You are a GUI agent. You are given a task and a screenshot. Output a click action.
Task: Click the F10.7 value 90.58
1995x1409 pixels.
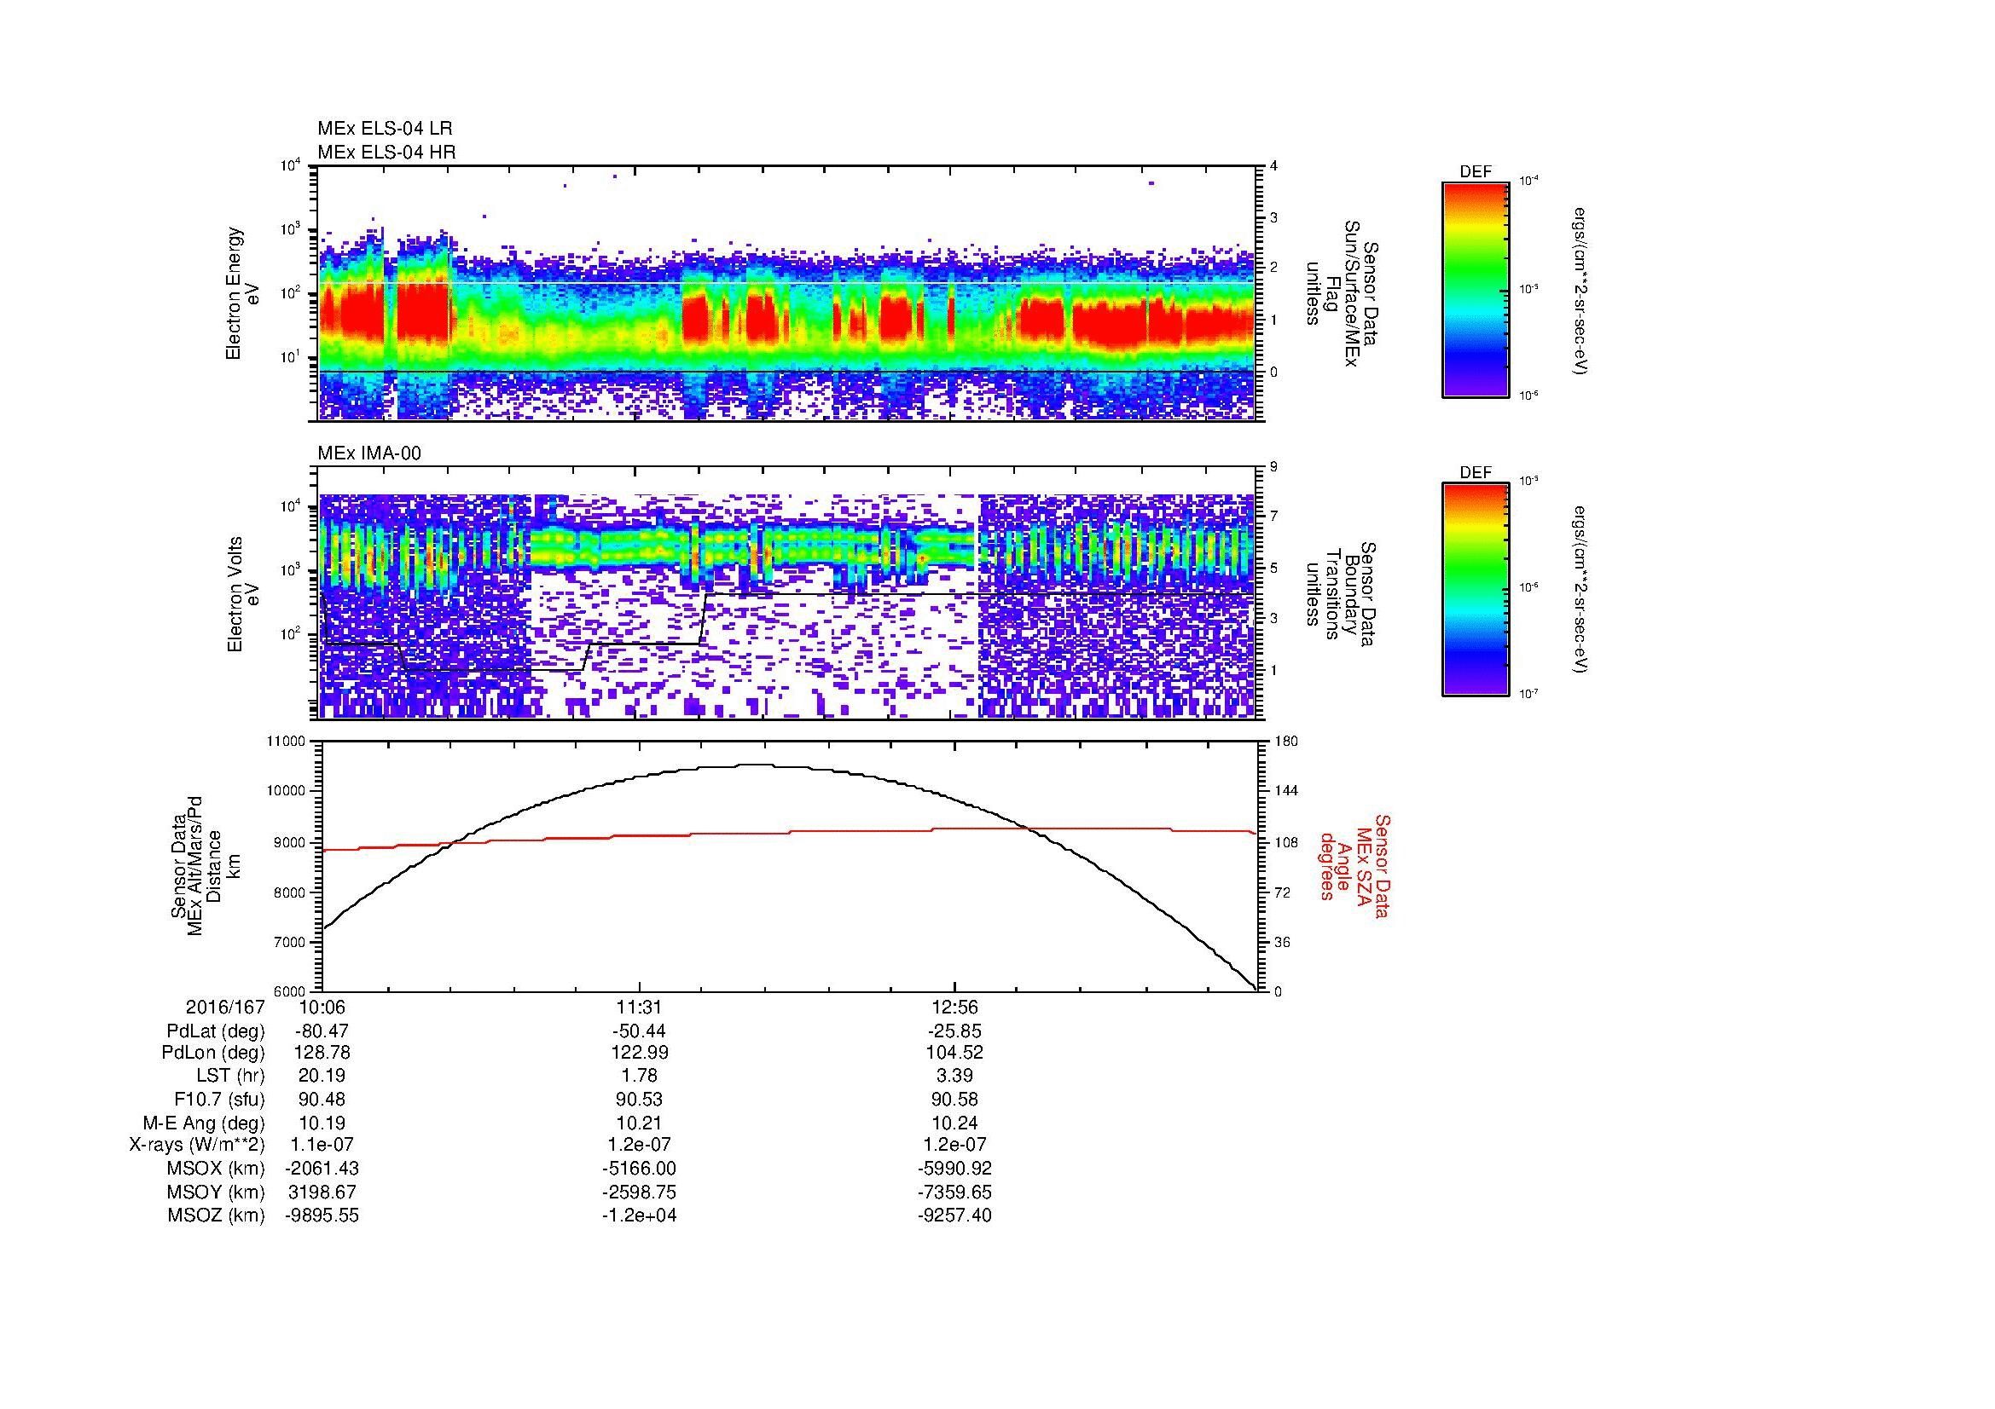(955, 1100)
